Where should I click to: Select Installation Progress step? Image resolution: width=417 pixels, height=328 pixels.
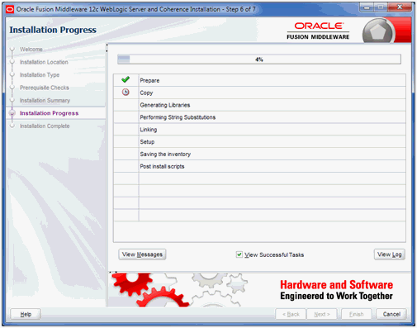point(49,113)
